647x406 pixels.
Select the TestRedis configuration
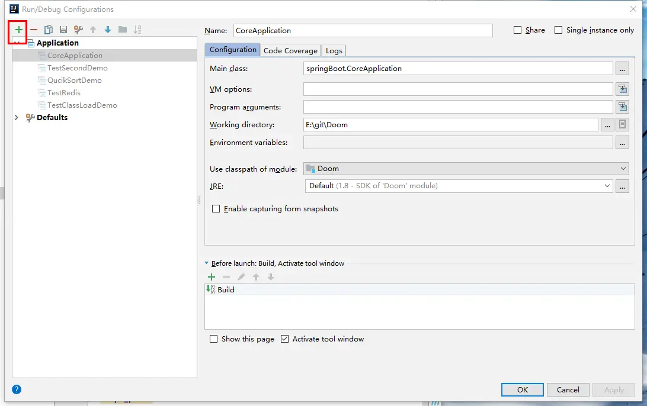coord(104,92)
